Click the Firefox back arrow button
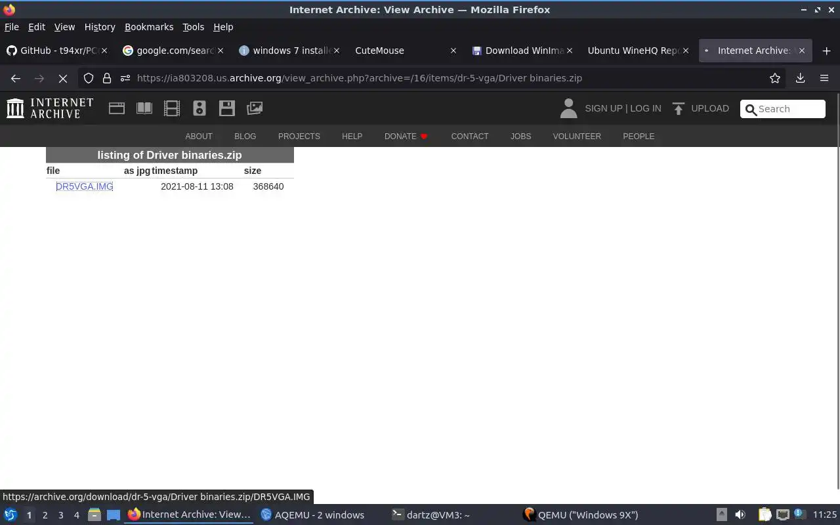 coord(16,78)
